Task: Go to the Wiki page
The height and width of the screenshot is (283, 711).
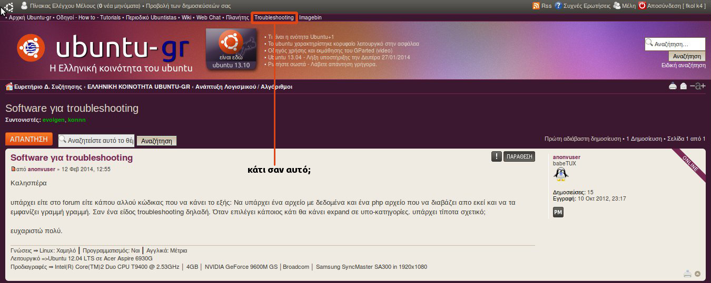Action: pyautogui.click(x=186, y=17)
